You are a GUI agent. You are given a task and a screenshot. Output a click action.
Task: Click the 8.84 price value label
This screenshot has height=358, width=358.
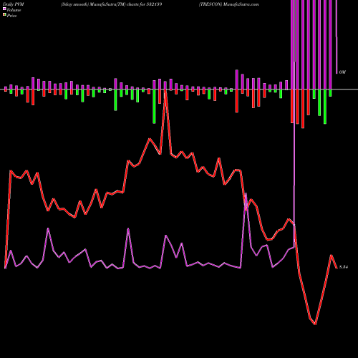(344, 267)
